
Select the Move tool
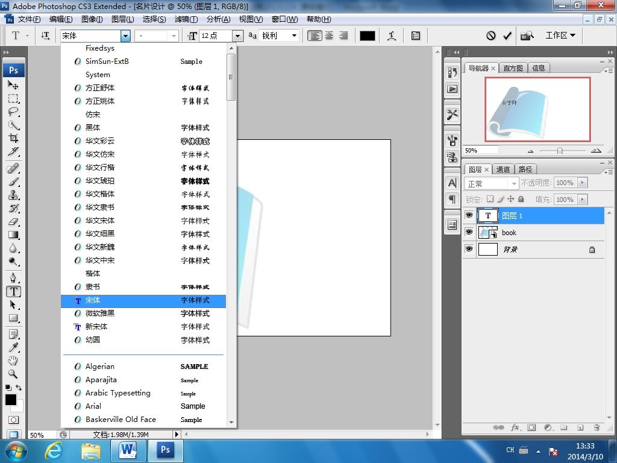(13, 84)
